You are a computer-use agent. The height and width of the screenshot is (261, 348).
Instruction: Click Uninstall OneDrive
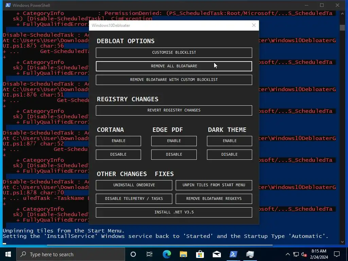[134, 185]
